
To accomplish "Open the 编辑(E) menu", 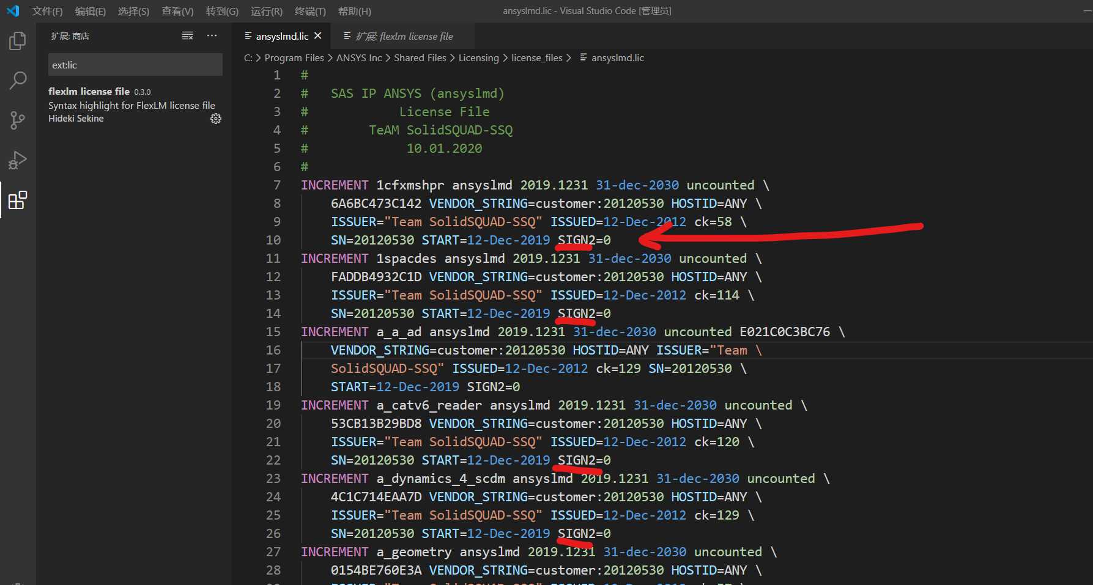I will pyautogui.click(x=91, y=11).
